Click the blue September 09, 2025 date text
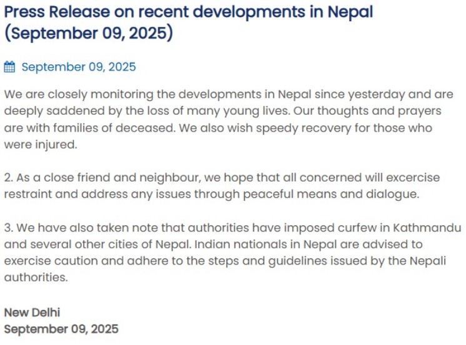Image resolution: width=466 pixels, height=345 pixels. [78, 67]
